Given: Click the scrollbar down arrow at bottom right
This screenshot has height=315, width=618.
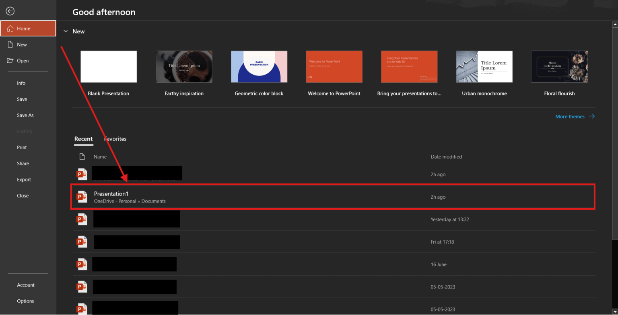Looking at the screenshot, I should (x=614, y=311).
